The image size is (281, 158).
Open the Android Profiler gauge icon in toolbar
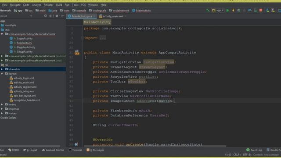point(250,11)
